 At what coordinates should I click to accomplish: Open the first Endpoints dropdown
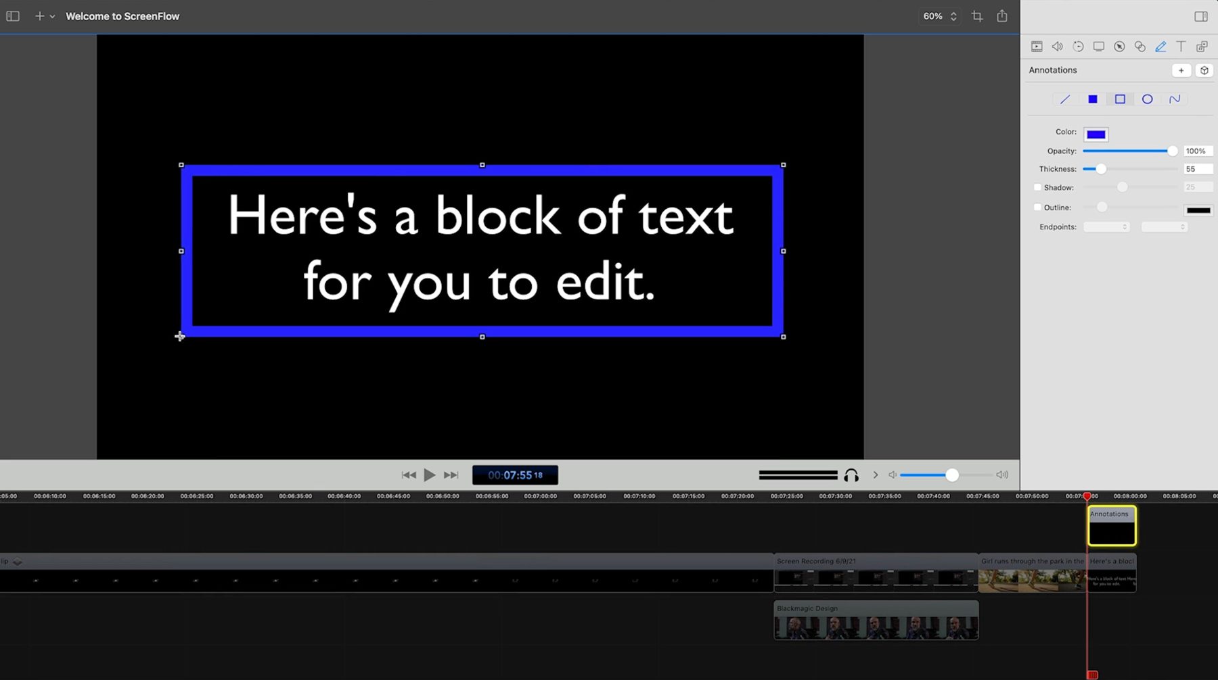pos(1106,226)
